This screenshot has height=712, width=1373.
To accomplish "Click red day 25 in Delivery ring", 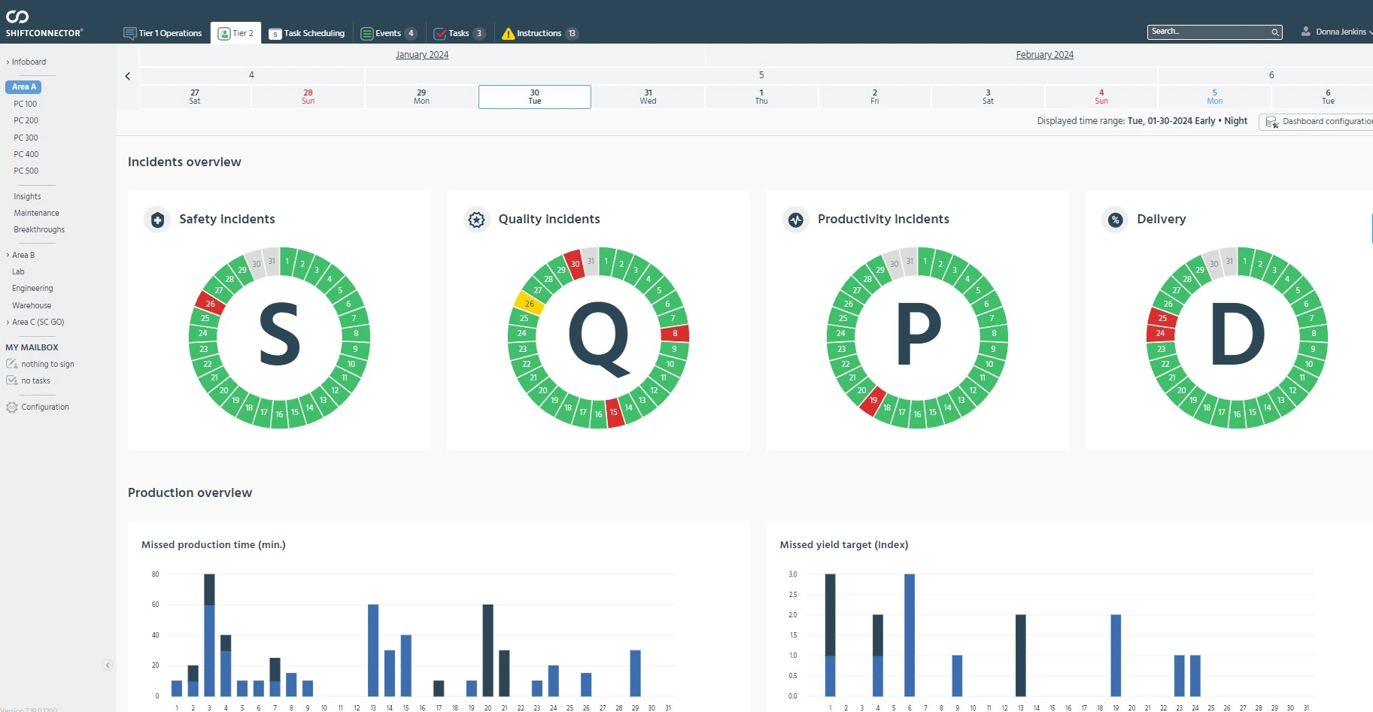I will tap(1162, 317).
